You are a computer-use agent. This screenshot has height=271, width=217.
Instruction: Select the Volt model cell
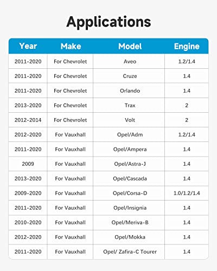(x=130, y=120)
